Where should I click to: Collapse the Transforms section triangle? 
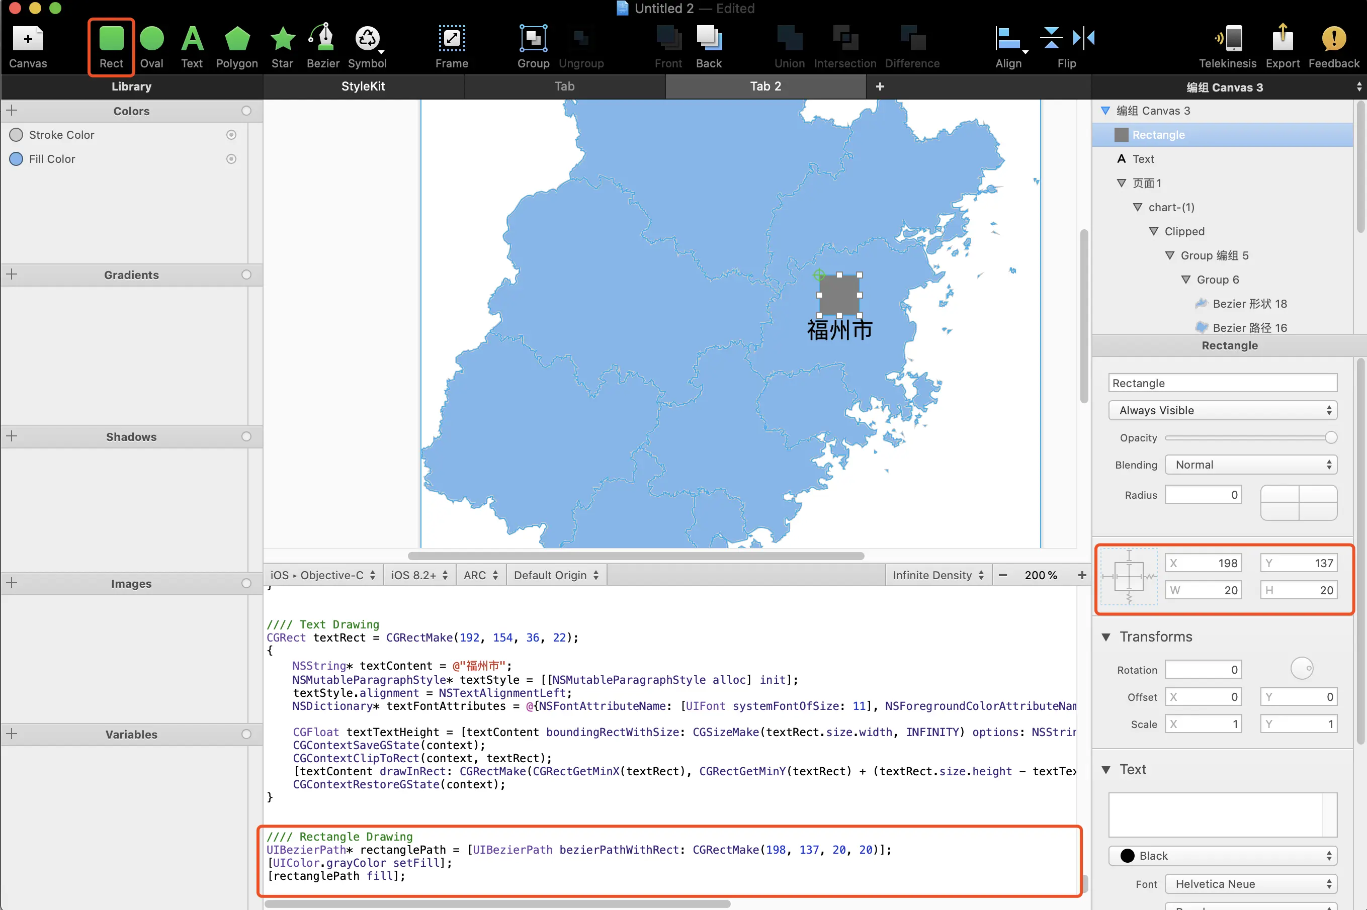[1106, 637]
